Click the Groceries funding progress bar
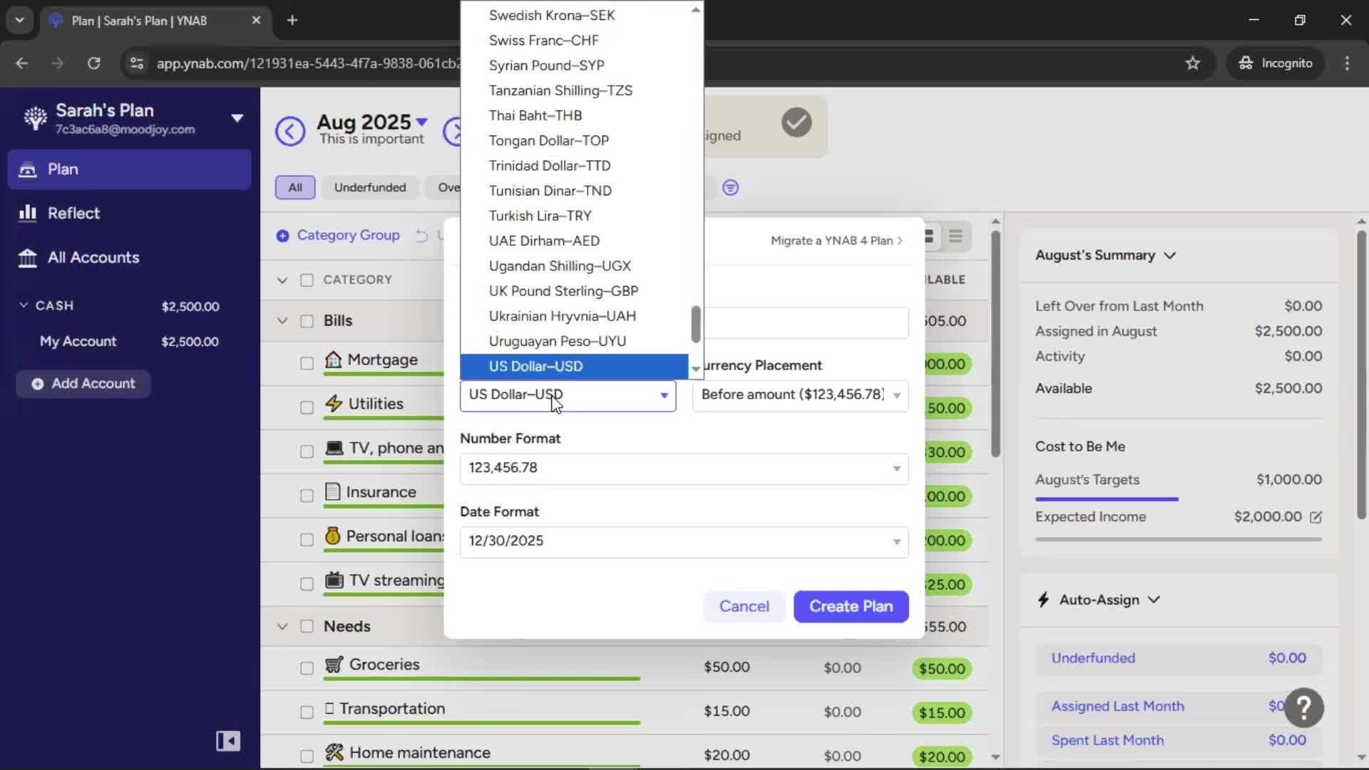 click(481, 679)
